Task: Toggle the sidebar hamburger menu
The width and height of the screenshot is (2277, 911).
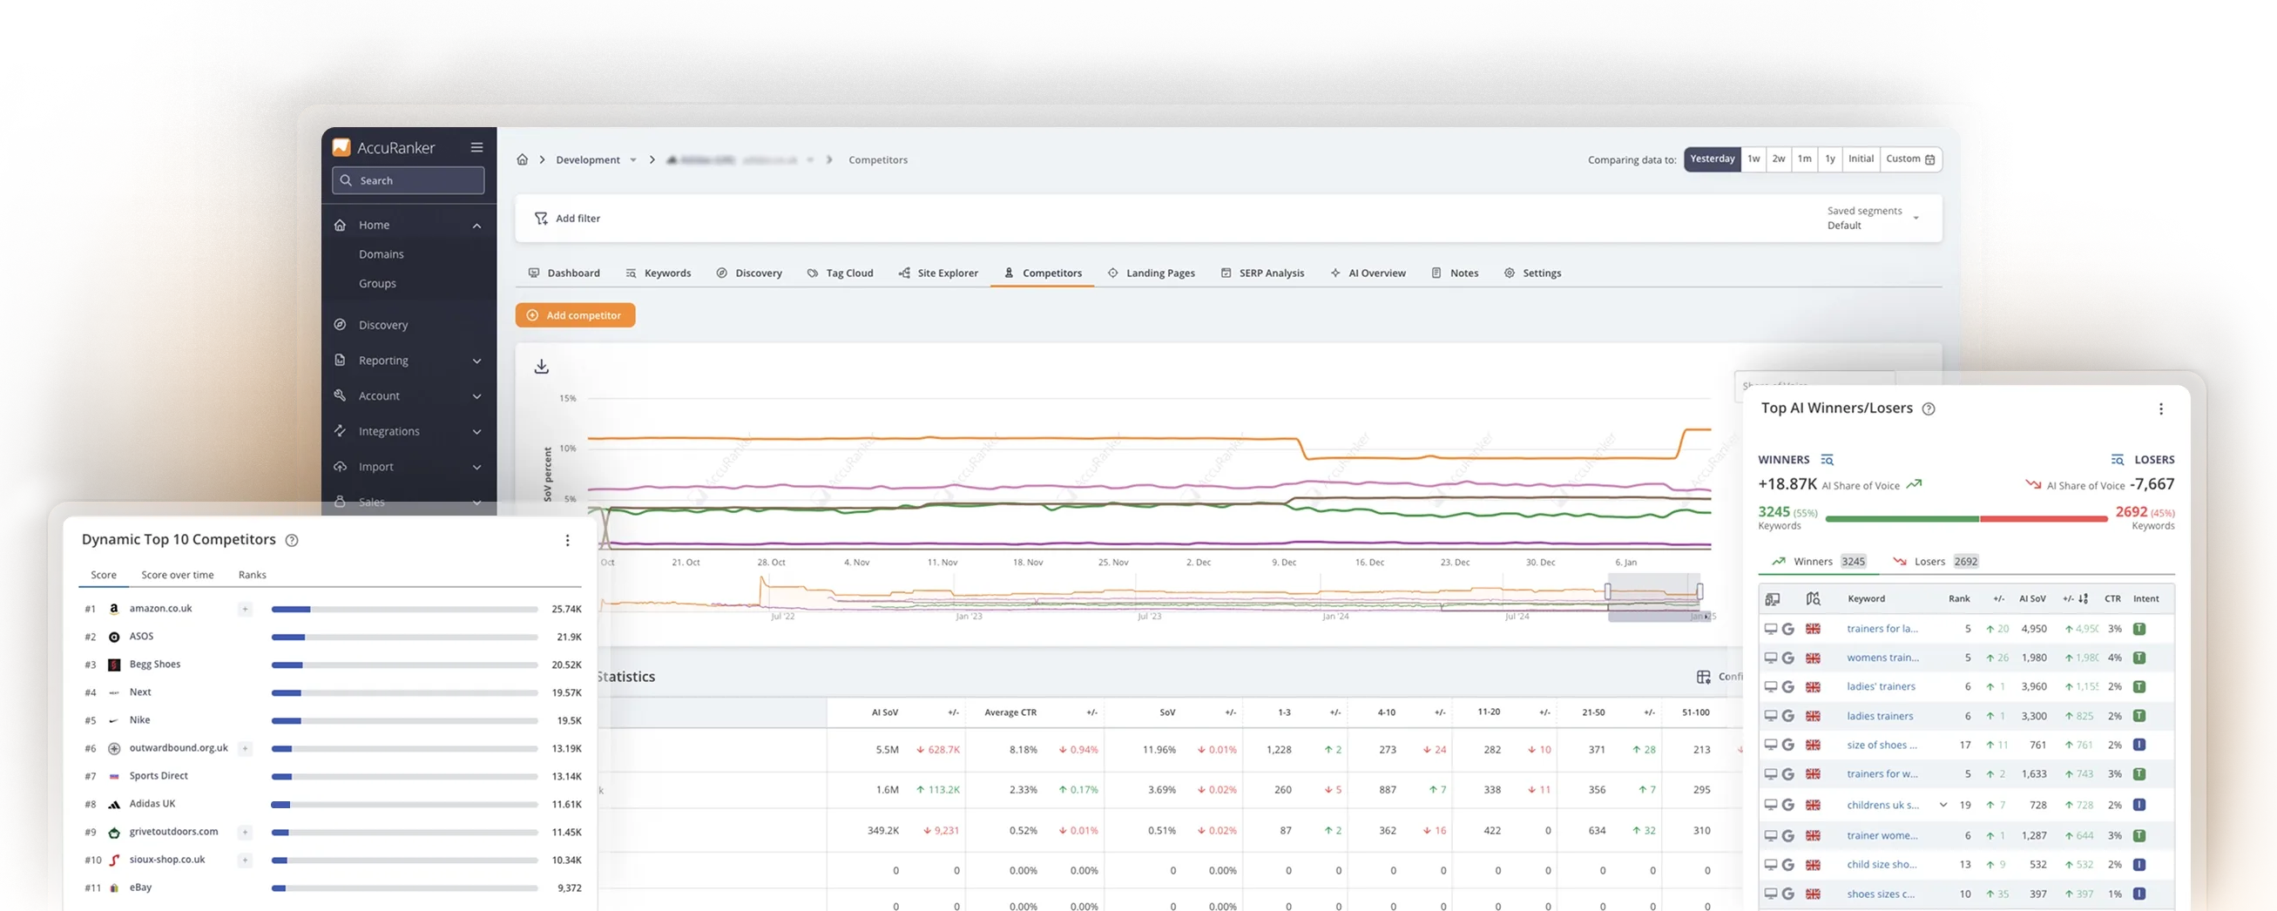Action: coord(476,147)
